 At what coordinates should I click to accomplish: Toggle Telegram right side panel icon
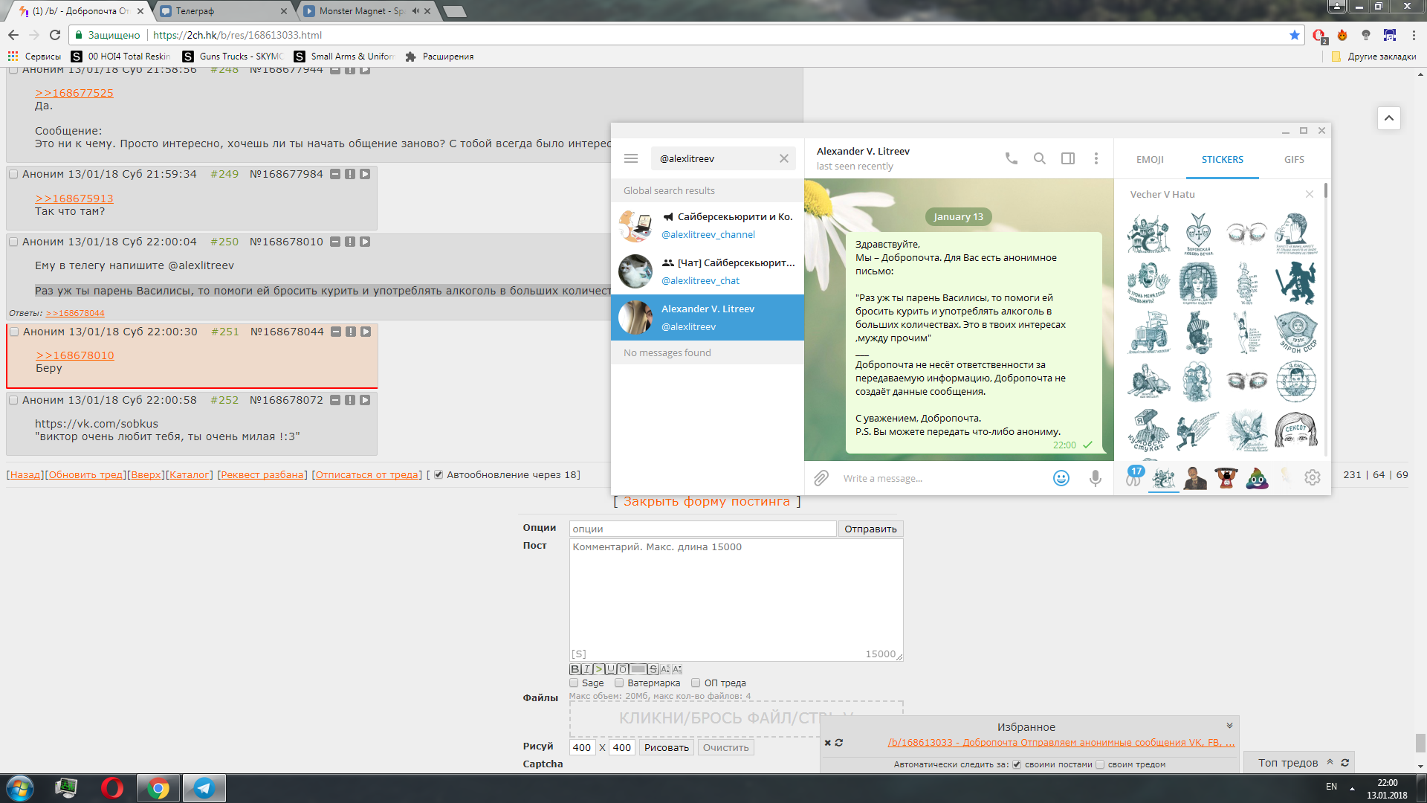pyautogui.click(x=1068, y=158)
